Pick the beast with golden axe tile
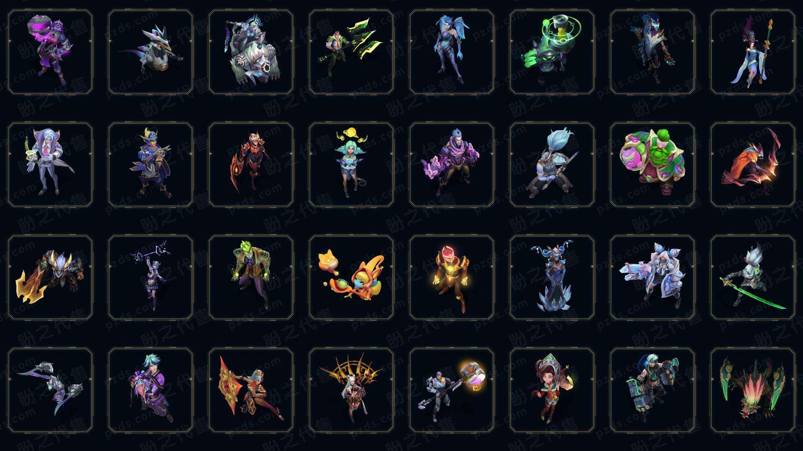The image size is (803, 451). (50, 277)
